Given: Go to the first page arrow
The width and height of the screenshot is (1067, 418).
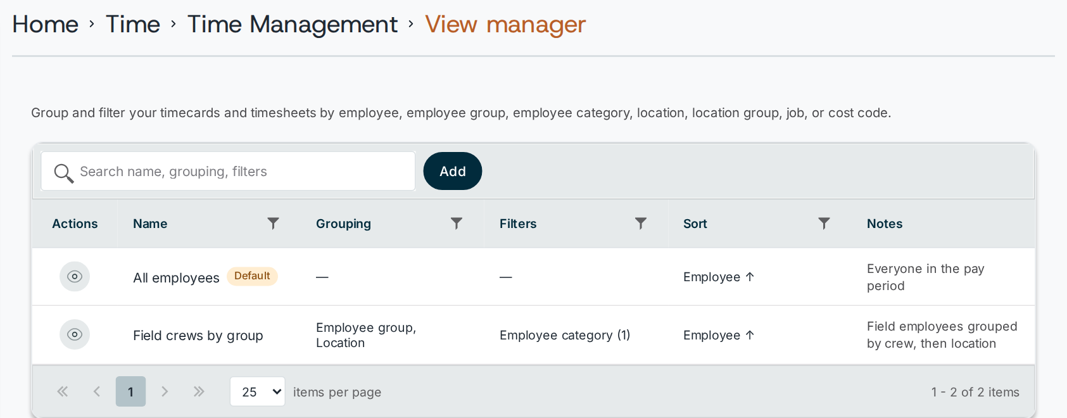Looking at the screenshot, I should pyautogui.click(x=63, y=391).
